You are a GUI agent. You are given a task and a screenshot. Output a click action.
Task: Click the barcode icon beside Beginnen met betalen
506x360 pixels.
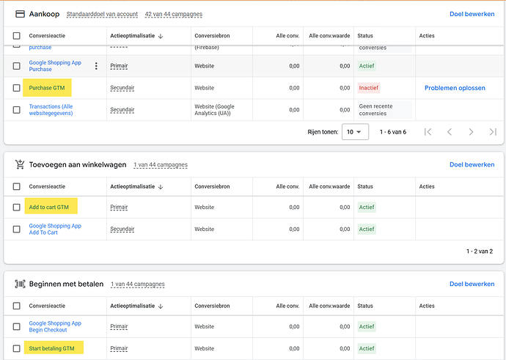click(20, 284)
